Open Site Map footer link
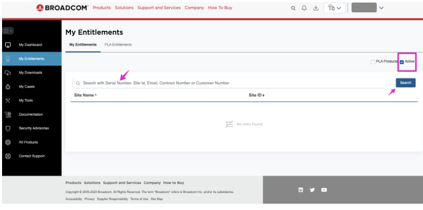Screen dimensions: 423x210 (157, 199)
